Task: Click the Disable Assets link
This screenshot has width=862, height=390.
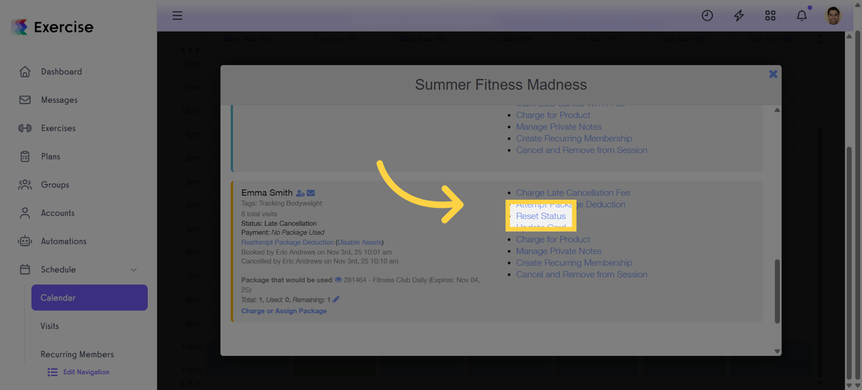Action: coord(359,242)
